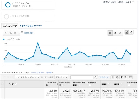139x99 pixels.
Task: Click the すべてのユーザー segment circle
Action: pyautogui.click(x=8, y=5)
